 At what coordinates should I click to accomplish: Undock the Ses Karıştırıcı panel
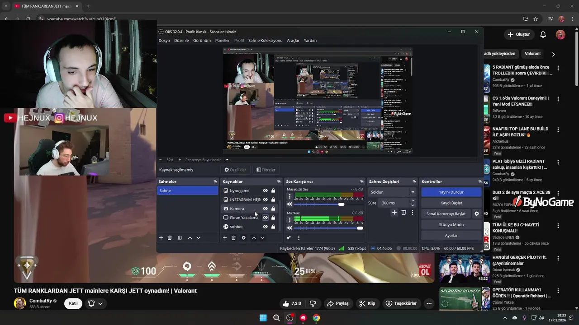(x=361, y=181)
